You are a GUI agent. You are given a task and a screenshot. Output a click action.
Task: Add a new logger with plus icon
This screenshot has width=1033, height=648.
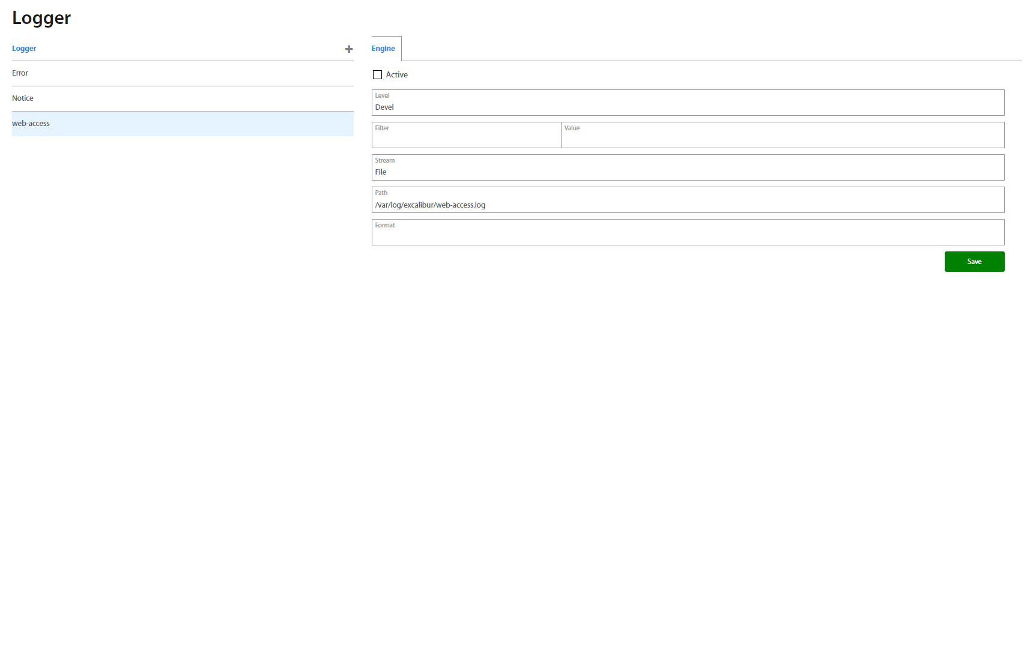click(x=348, y=49)
